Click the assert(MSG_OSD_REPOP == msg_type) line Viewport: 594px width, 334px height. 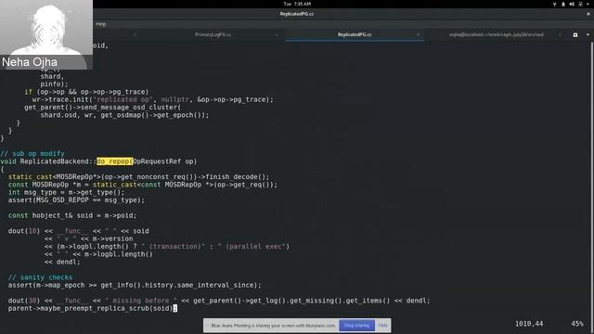tap(76, 200)
